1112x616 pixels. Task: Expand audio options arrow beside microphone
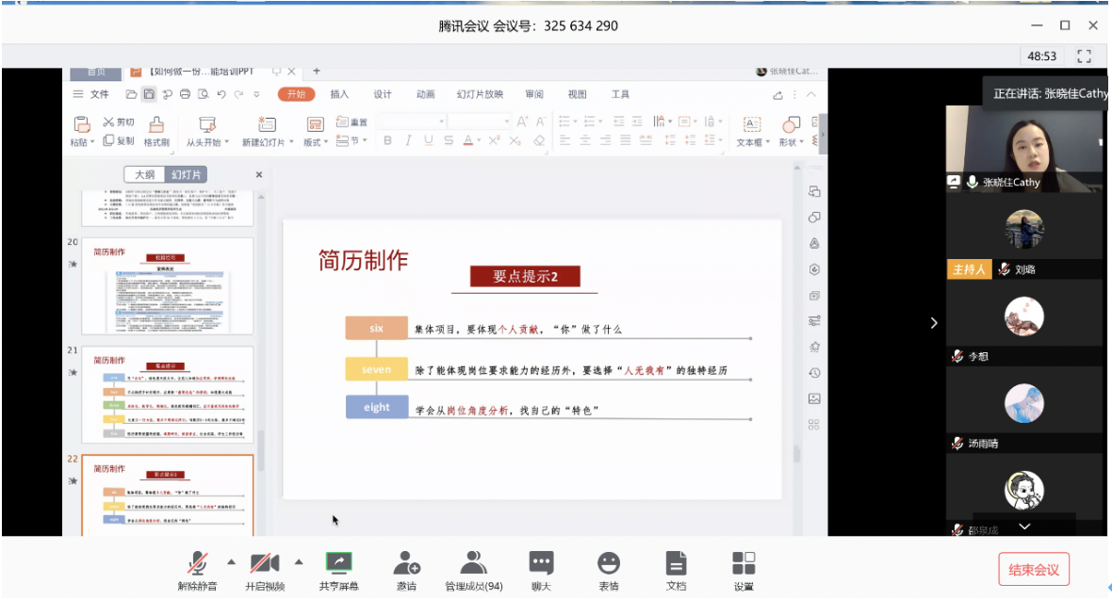click(231, 561)
